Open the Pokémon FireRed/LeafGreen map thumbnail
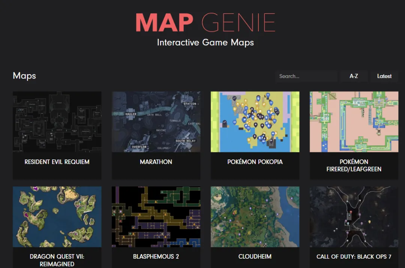The width and height of the screenshot is (405, 268). coord(354,122)
